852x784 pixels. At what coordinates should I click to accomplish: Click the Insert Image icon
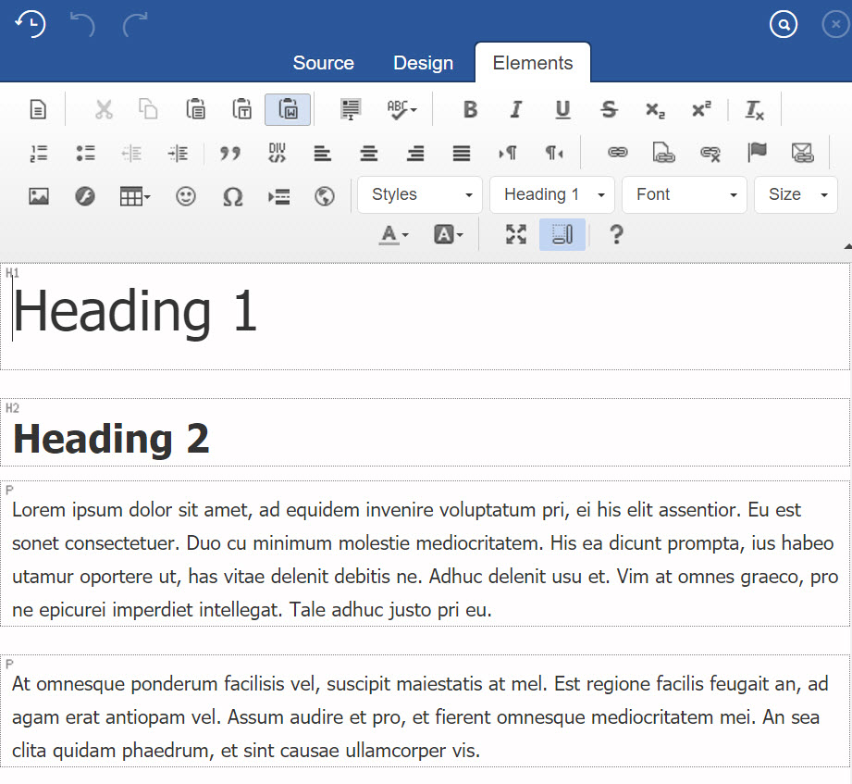[x=38, y=196]
